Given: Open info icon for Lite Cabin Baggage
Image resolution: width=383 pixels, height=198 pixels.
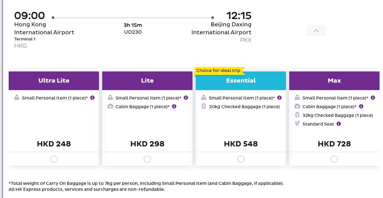Looking at the screenshot, I should (x=174, y=106).
